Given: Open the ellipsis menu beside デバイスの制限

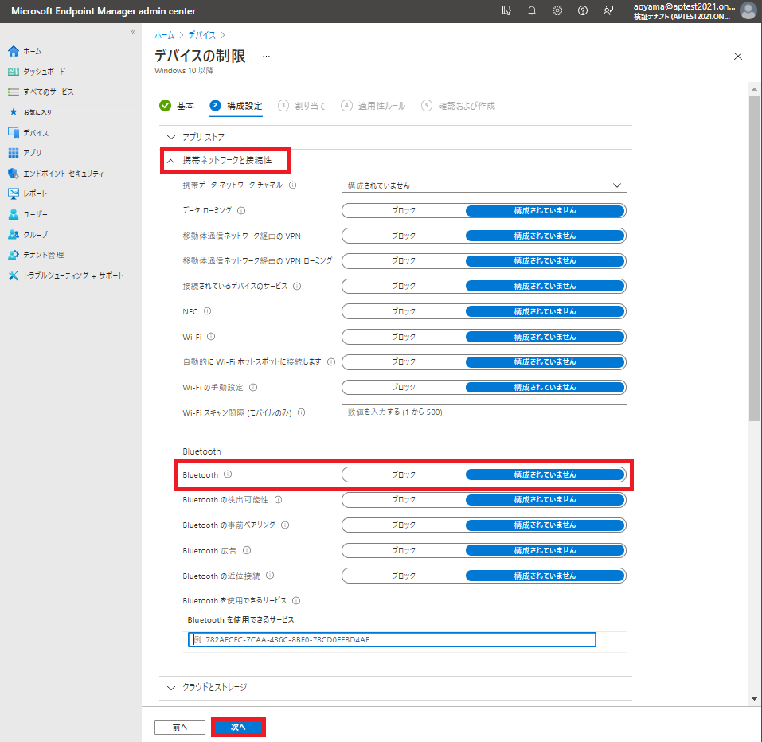Looking at the screenshot, I should (x=266, y=57).
